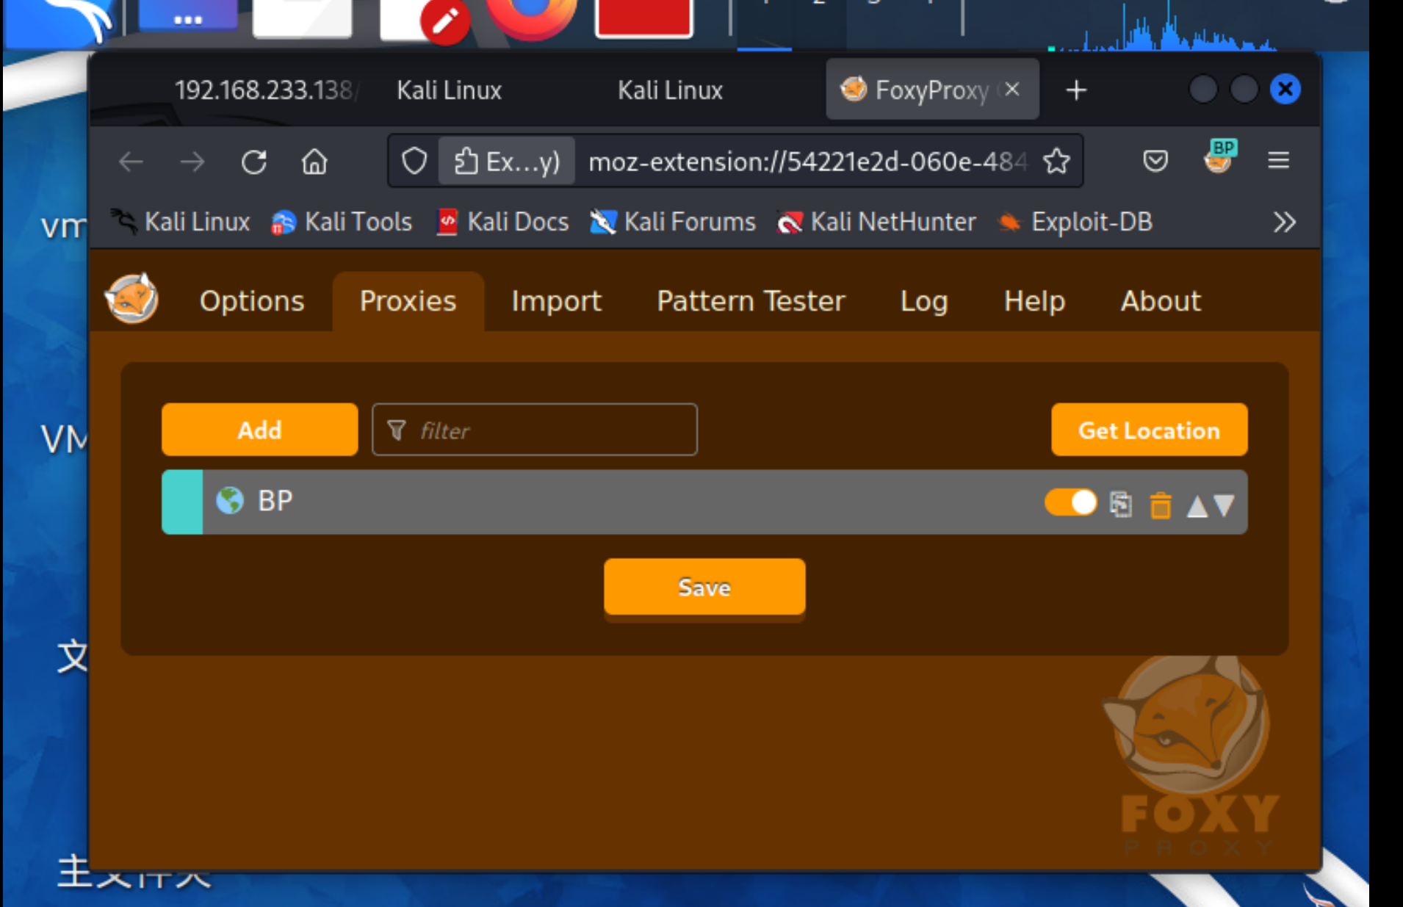Open the Options tab
This screenshot has height=907, width=1403.
[x=252, y=301]
